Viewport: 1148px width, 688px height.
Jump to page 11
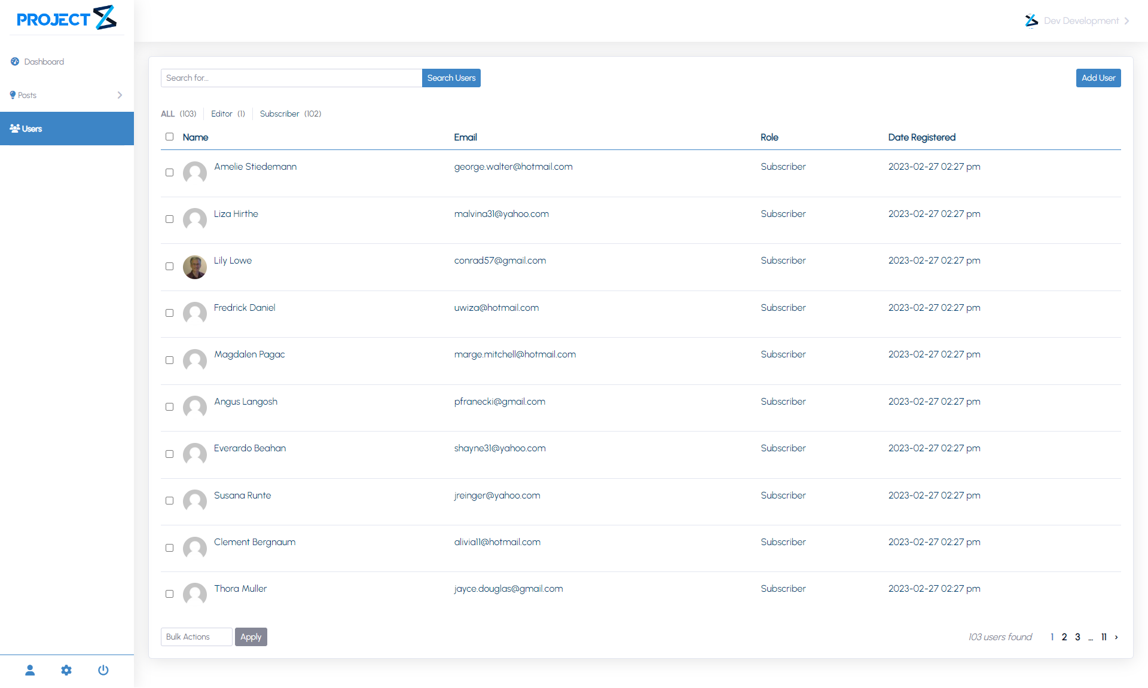click(1104, 637)
